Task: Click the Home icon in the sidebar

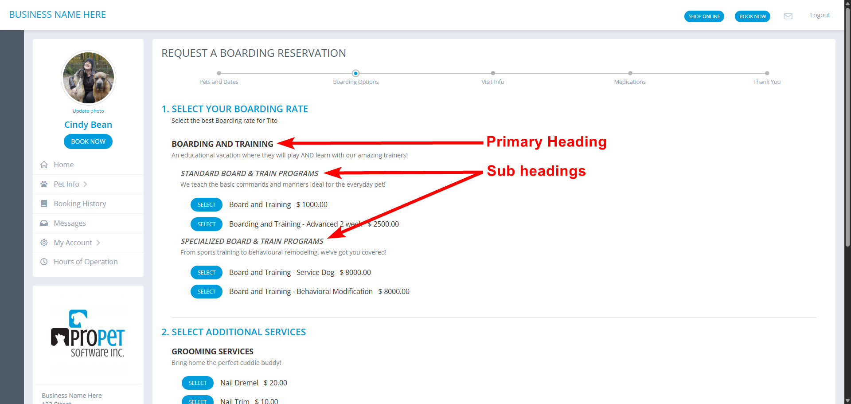Action: [44, 165]
